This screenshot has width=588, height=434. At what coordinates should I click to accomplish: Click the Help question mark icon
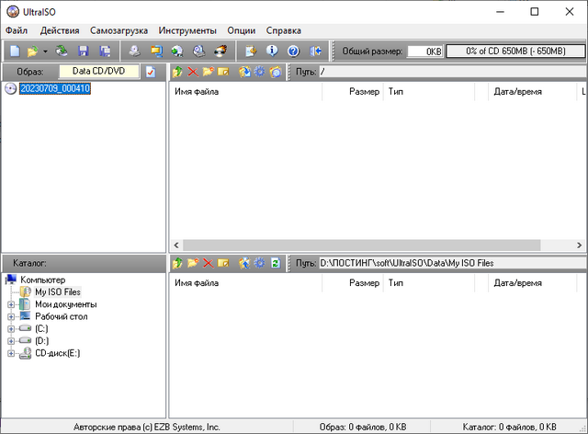point(293,51)
